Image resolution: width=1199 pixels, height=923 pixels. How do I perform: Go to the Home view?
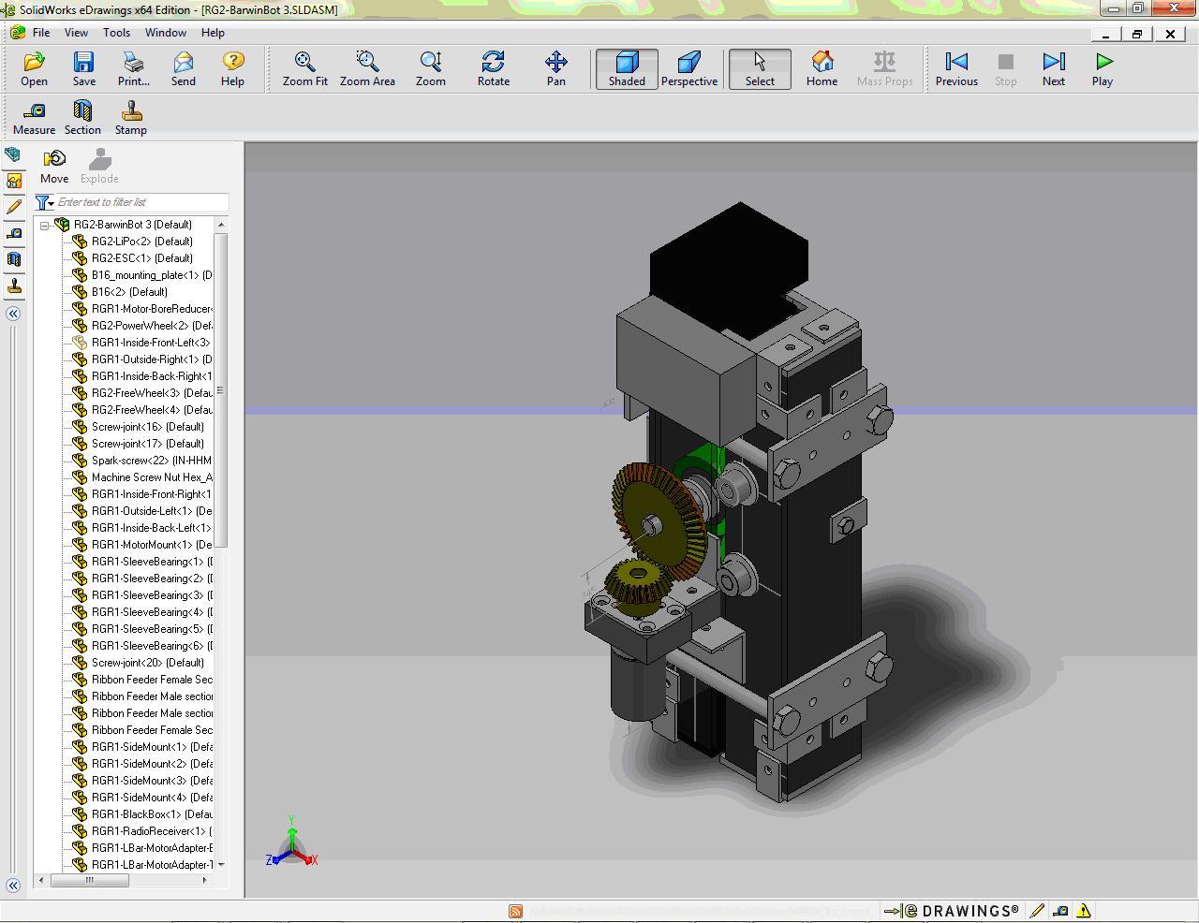(x=822, y=68)
